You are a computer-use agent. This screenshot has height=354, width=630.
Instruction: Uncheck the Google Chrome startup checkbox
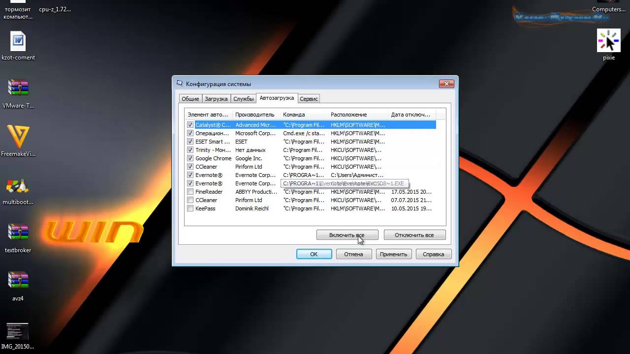pos(190,158)
